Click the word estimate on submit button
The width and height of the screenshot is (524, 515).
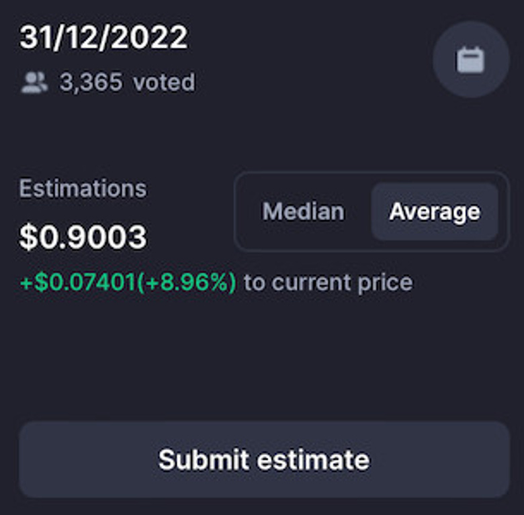(313, 460)
